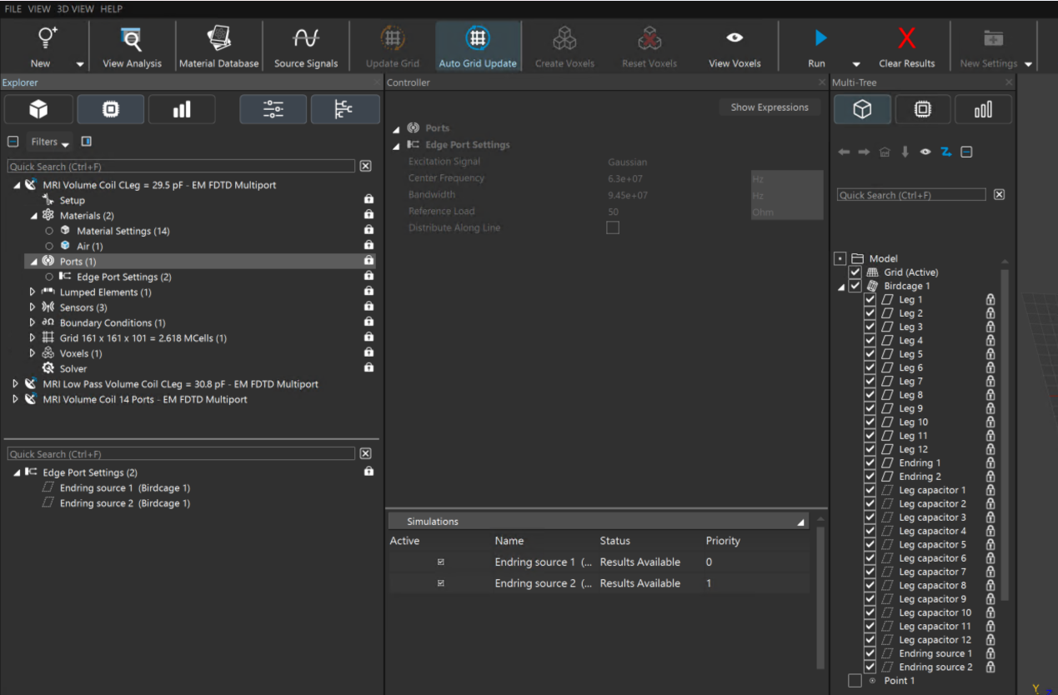Select the bar chart icon in Explorer
The image size is (1058, 695).
182,109
